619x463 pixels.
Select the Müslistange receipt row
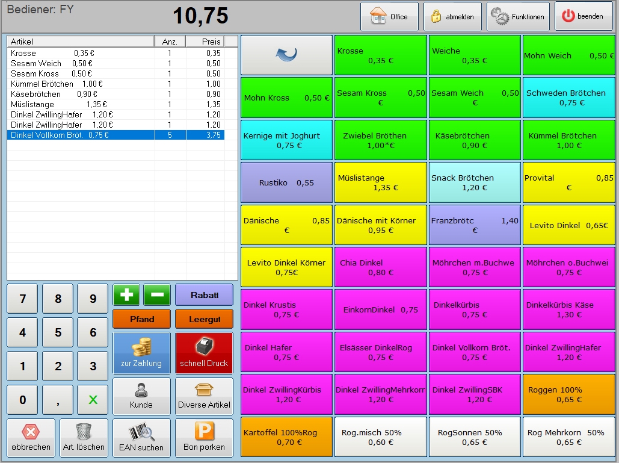click(116, 104)
